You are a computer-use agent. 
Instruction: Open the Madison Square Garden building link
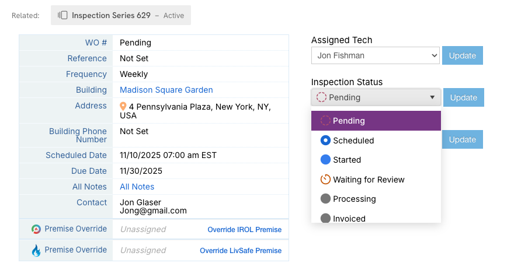(x=166, y=90)
